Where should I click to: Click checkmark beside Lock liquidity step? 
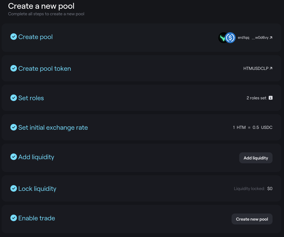tap(14, 188)
